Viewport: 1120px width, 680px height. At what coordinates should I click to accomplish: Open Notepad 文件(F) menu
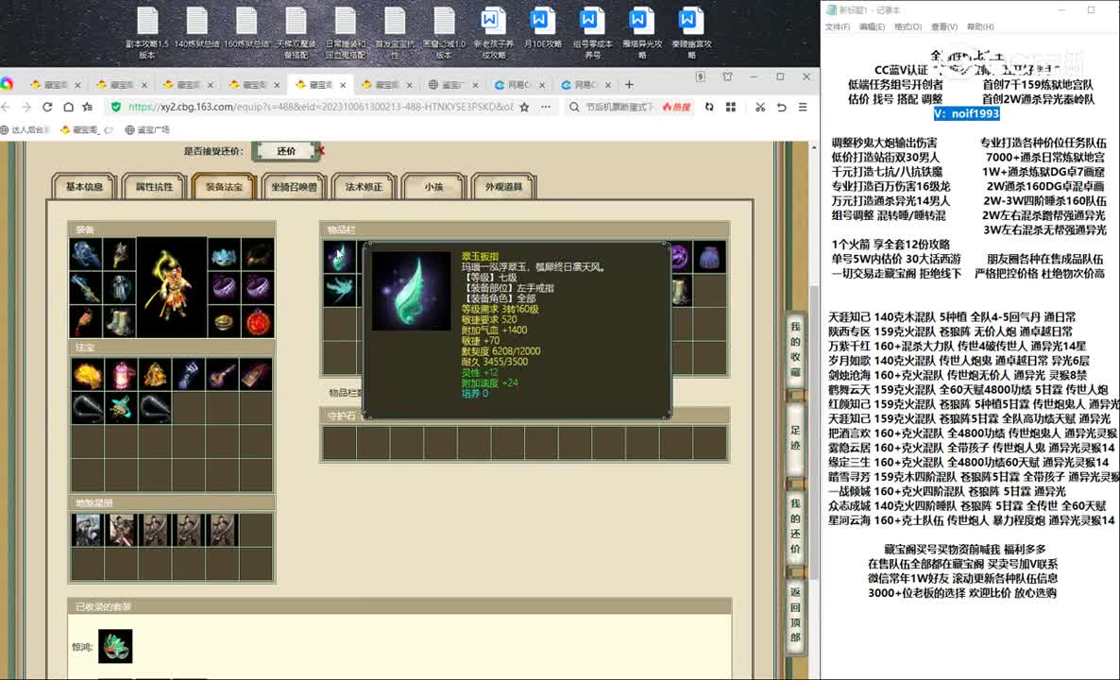837,26
